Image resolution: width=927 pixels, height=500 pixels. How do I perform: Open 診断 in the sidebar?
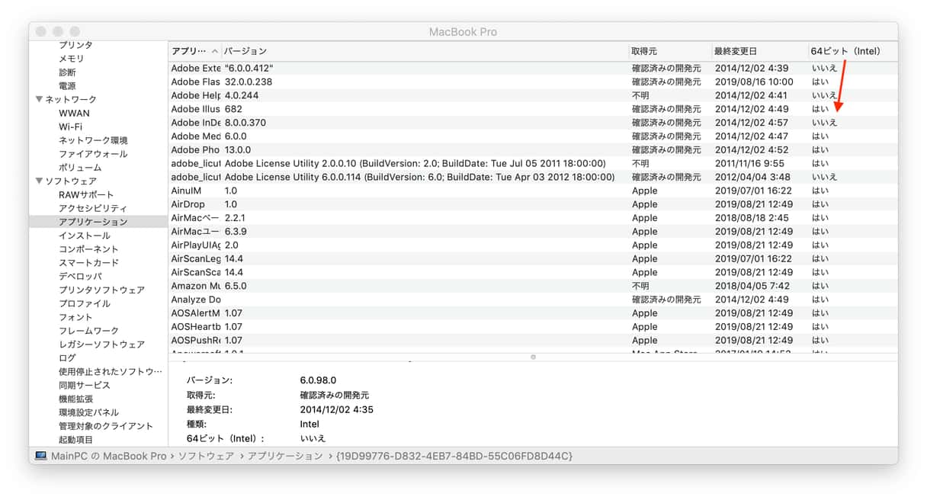click(67, 72)
